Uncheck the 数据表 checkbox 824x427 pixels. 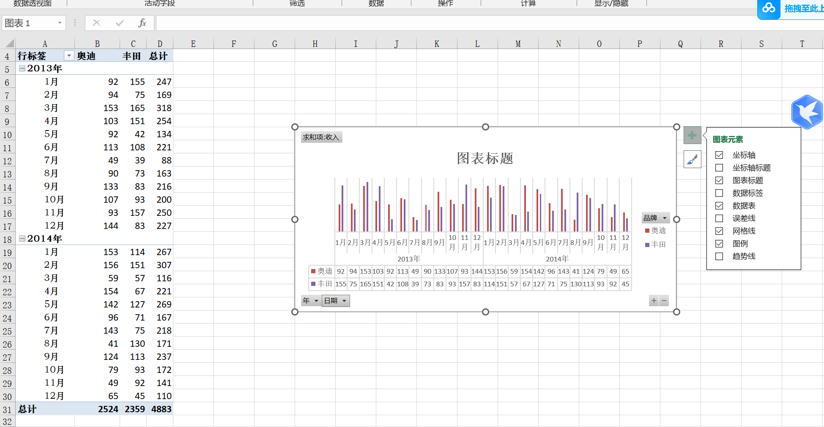pos(719,206)
